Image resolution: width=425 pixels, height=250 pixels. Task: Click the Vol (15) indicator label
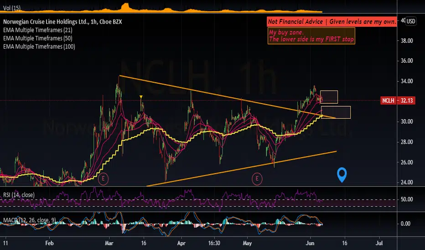(12, 8)
